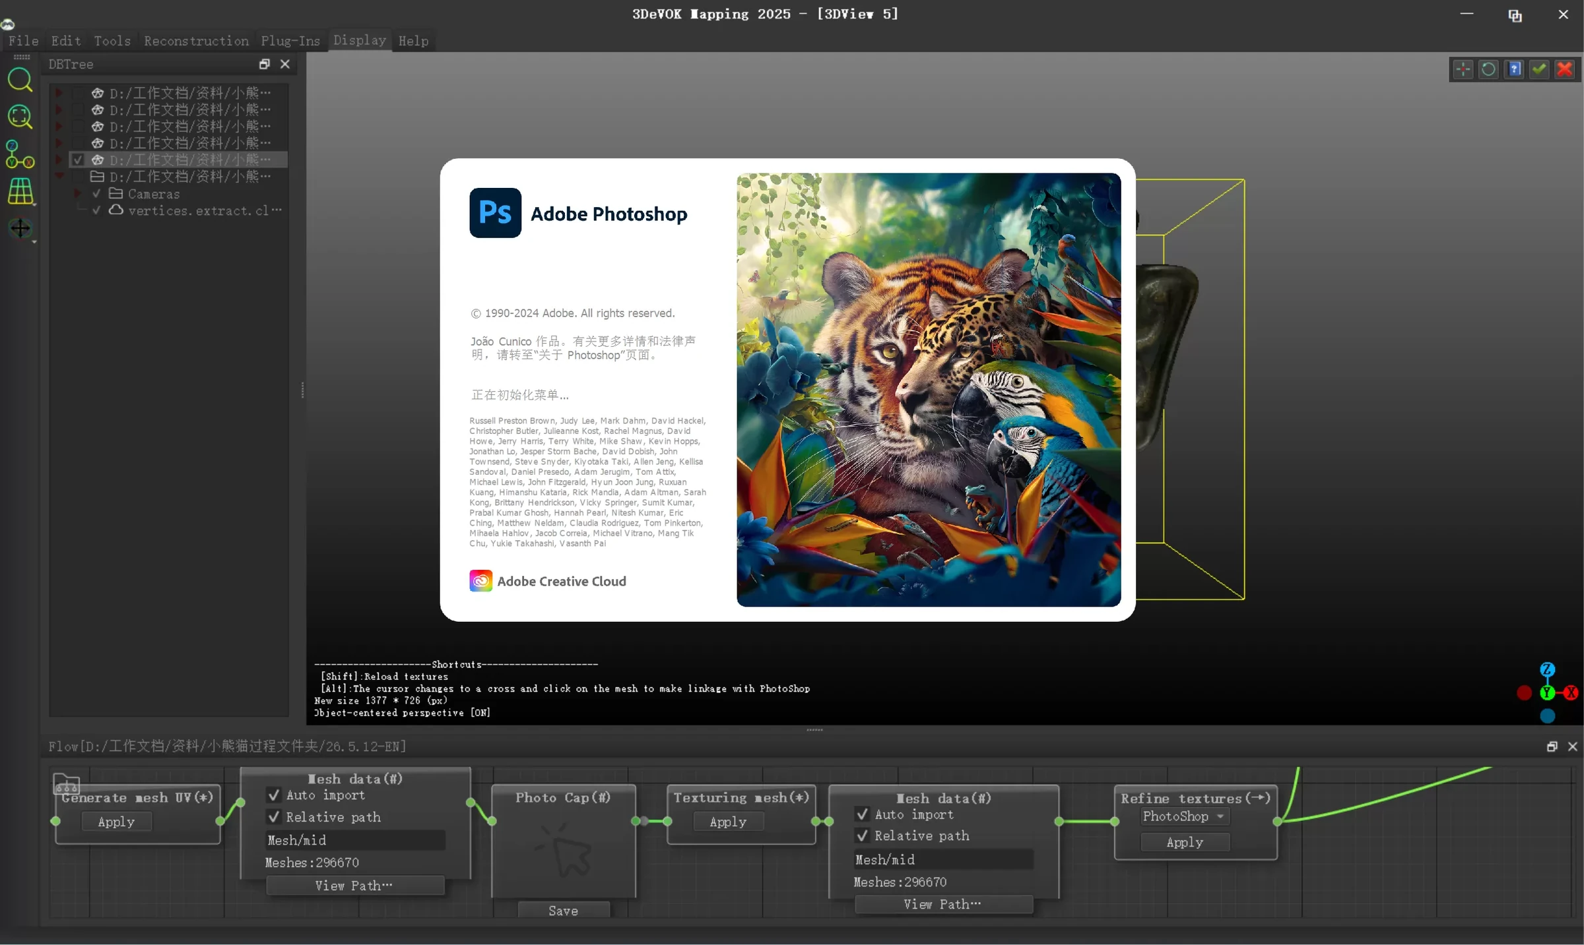
Task: Click Apply in the Texturing mesh node
Action: (728, 822)
